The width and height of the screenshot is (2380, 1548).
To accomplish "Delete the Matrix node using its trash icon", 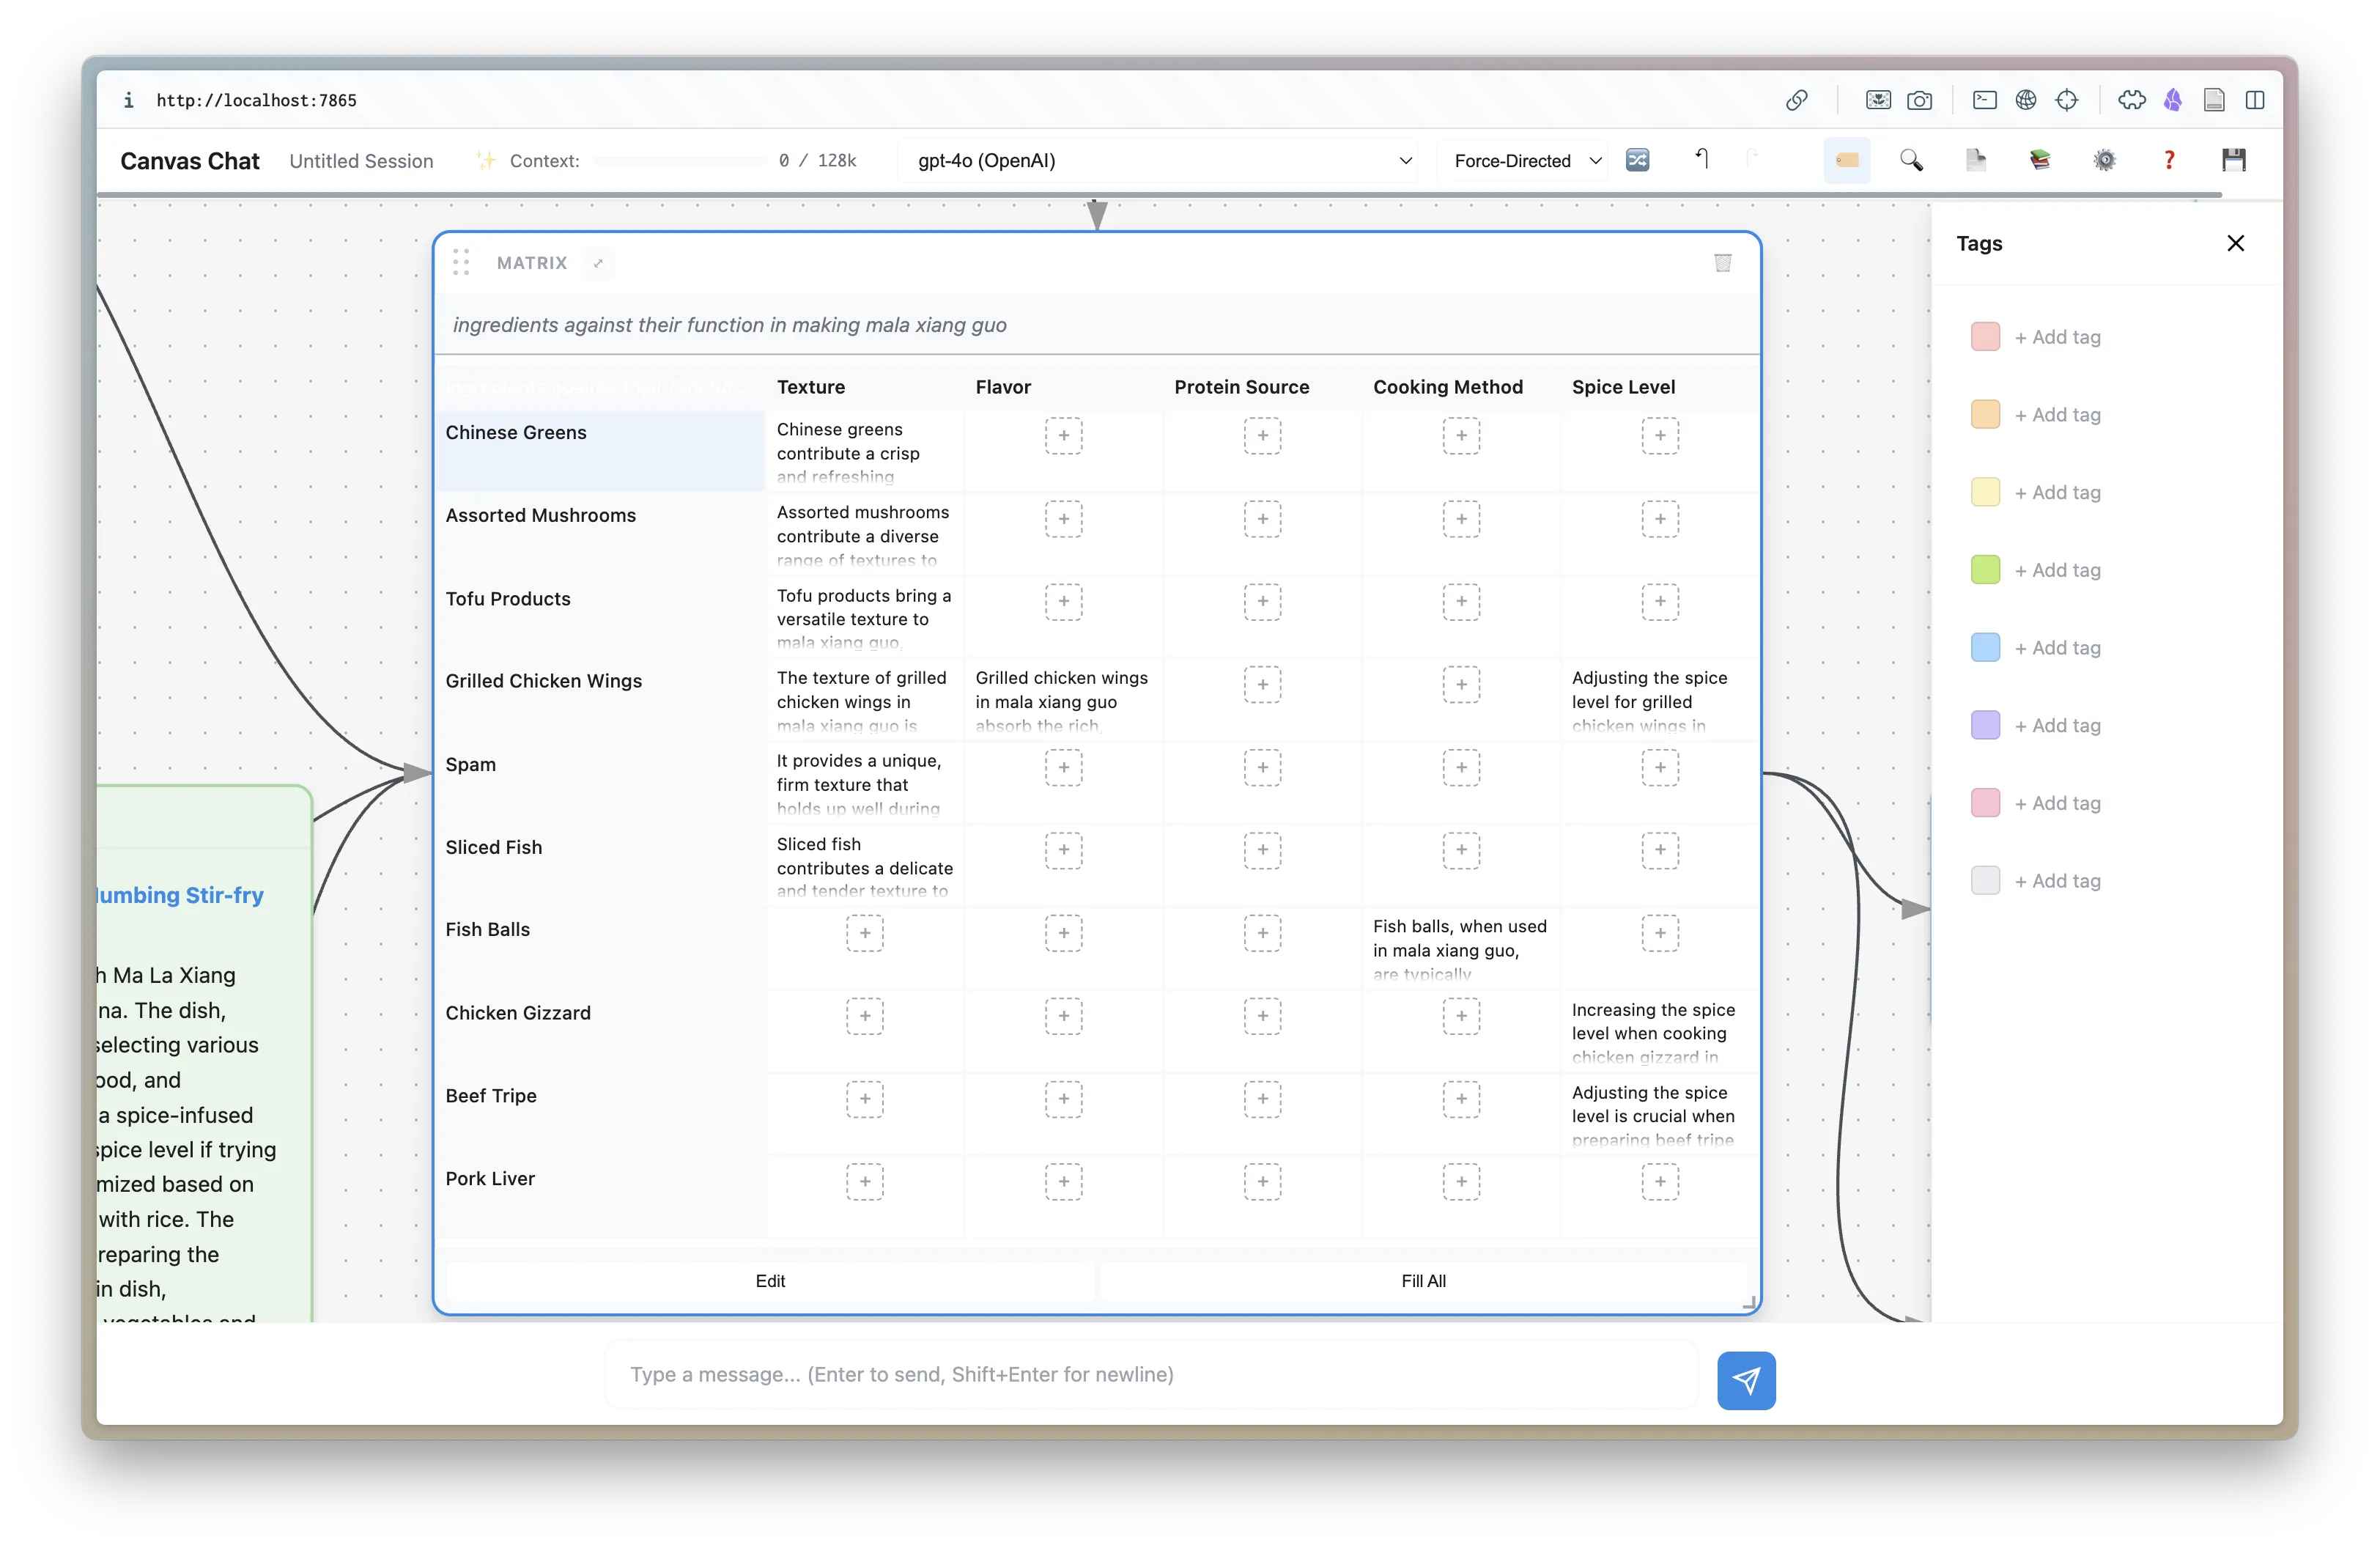I will click(x=1722, y=263).
